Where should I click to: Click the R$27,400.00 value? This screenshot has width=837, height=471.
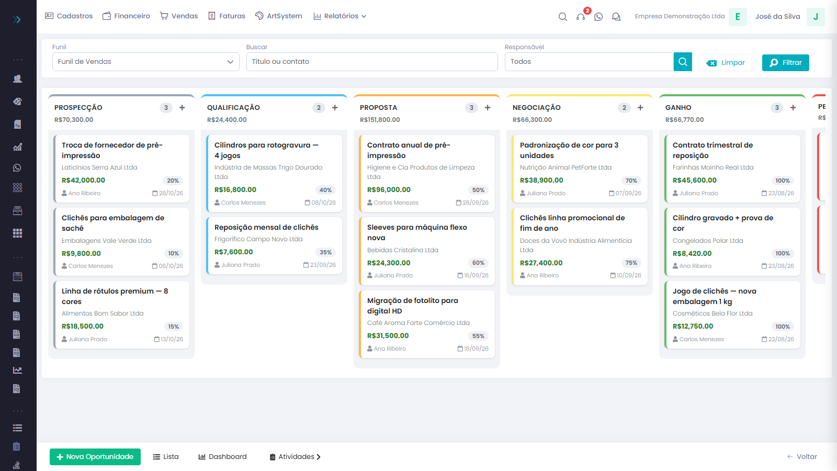[x=541, y=263]
